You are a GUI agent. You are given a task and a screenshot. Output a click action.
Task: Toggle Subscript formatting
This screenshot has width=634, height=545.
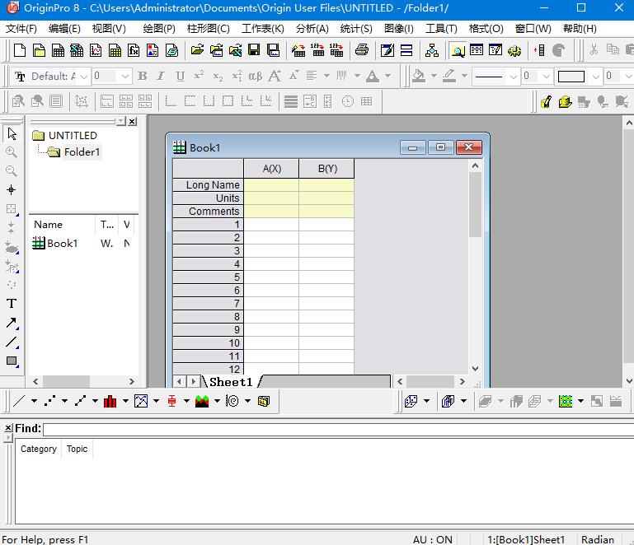[218, 76]
